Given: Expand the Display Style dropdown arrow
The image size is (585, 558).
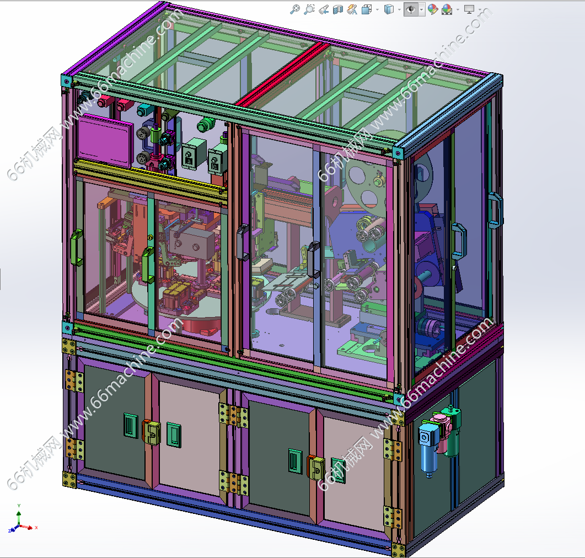Looking at the screenshot, I should 399,9.
